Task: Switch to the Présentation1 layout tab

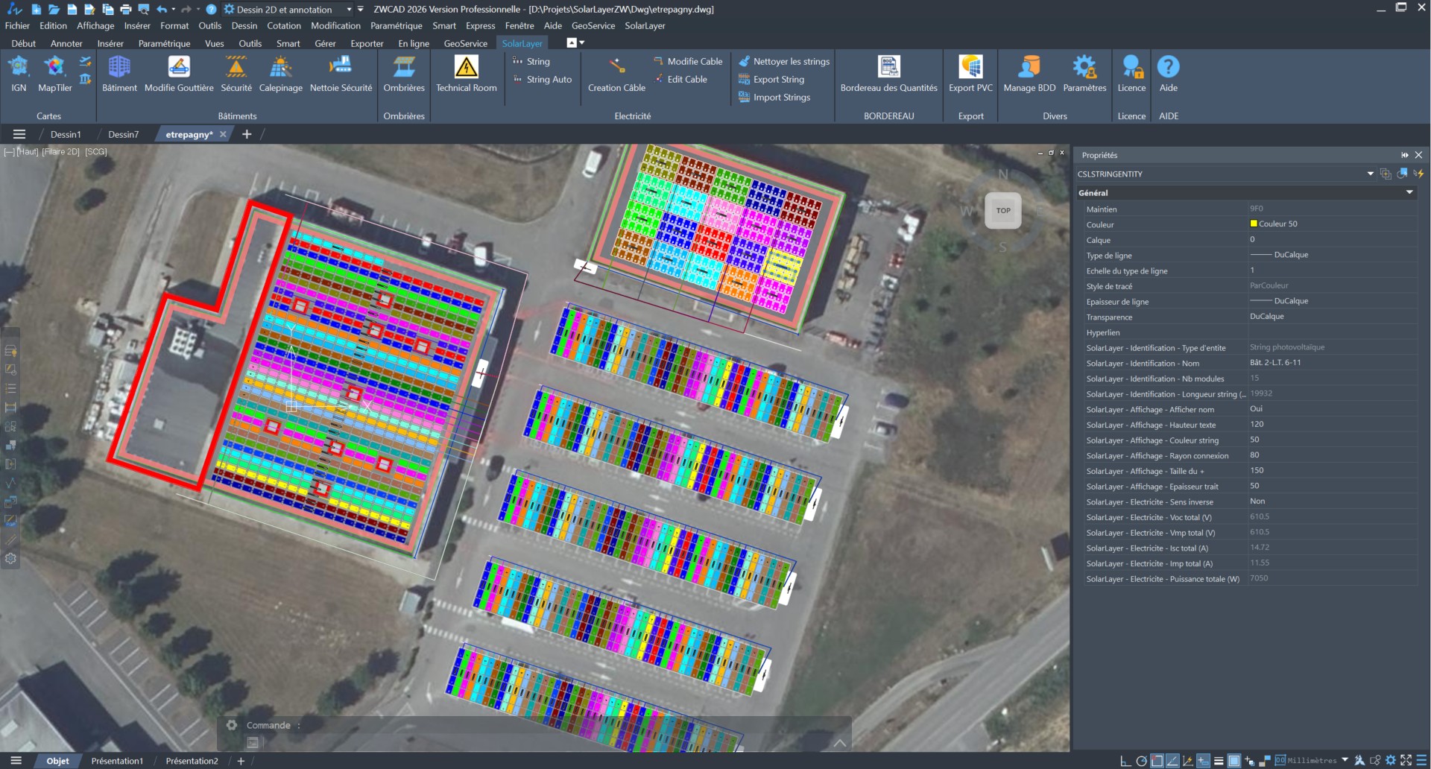Action: tap(117, 761)
